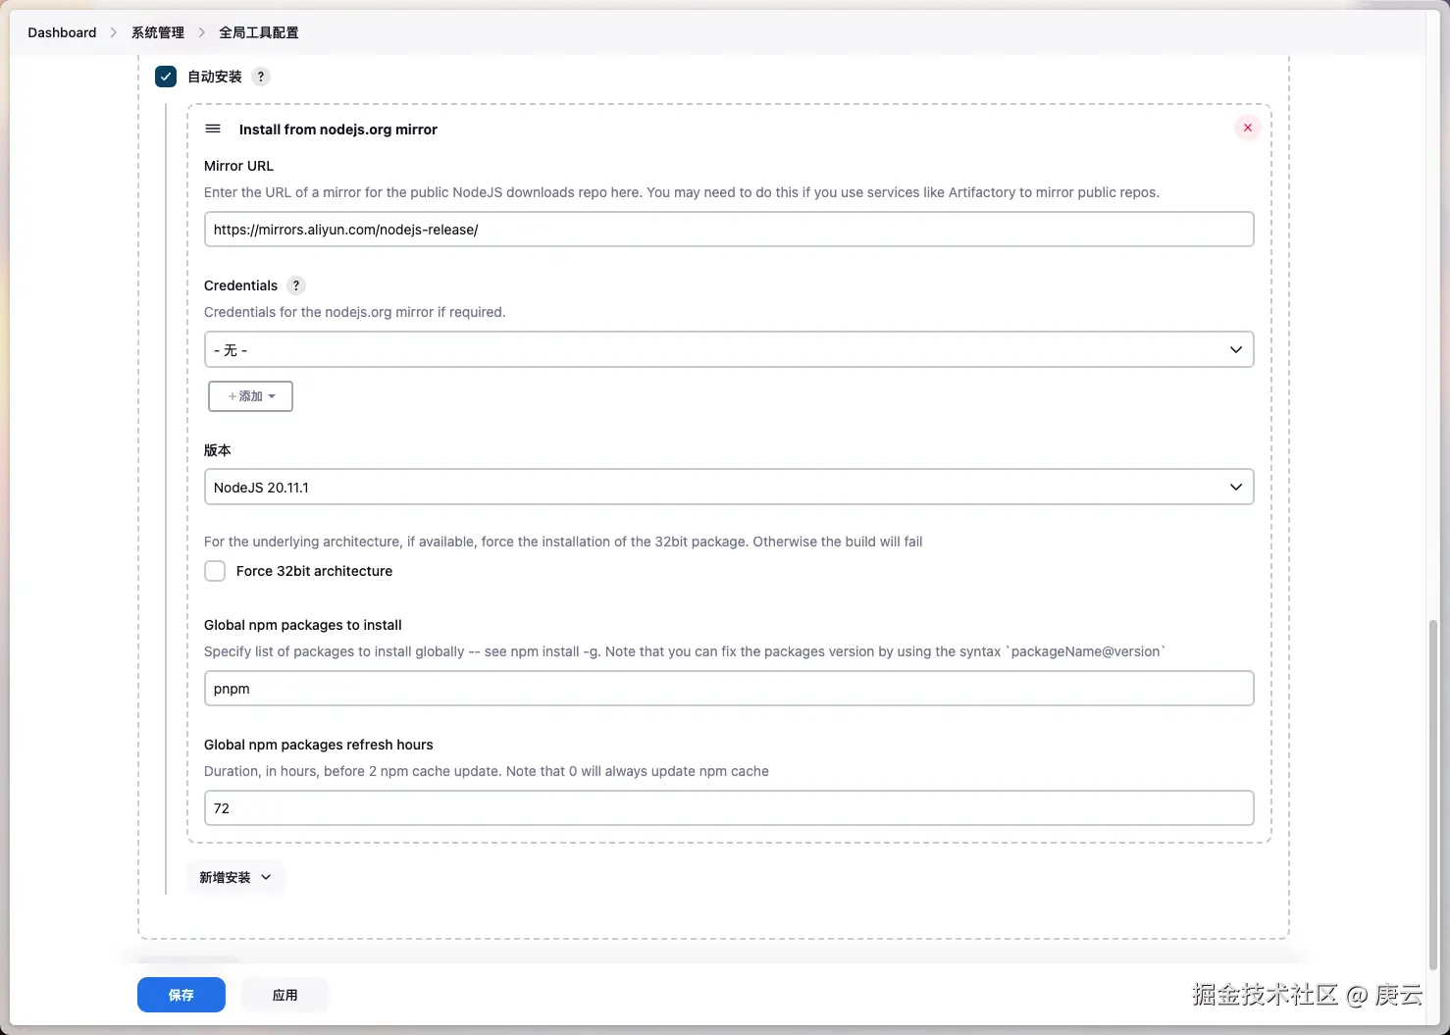Click the Global npm packages field containing pnpm
This screenshot has height=1035, width=1450.
pos(729,689)
